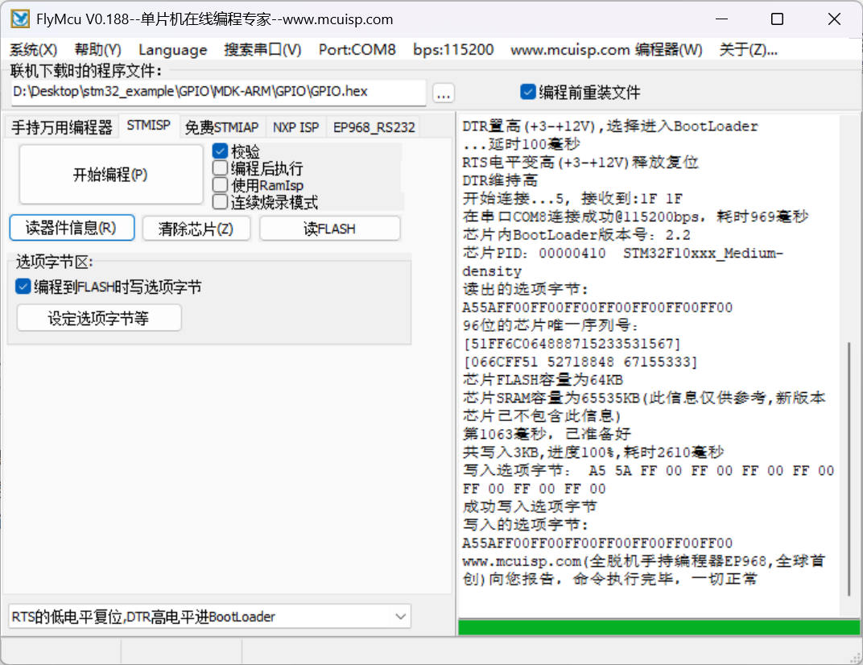863x665 pixels.
Task: Switch to the EP968_RS232 tab
Action: pyautogui.click(x=374, y=128)
